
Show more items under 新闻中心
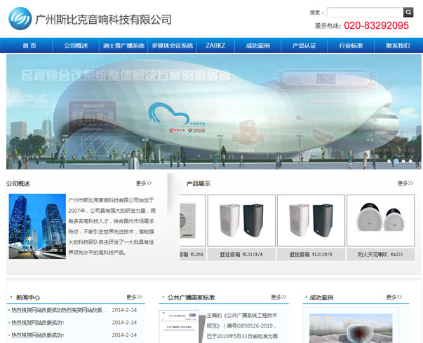click(x=134, y=297)
